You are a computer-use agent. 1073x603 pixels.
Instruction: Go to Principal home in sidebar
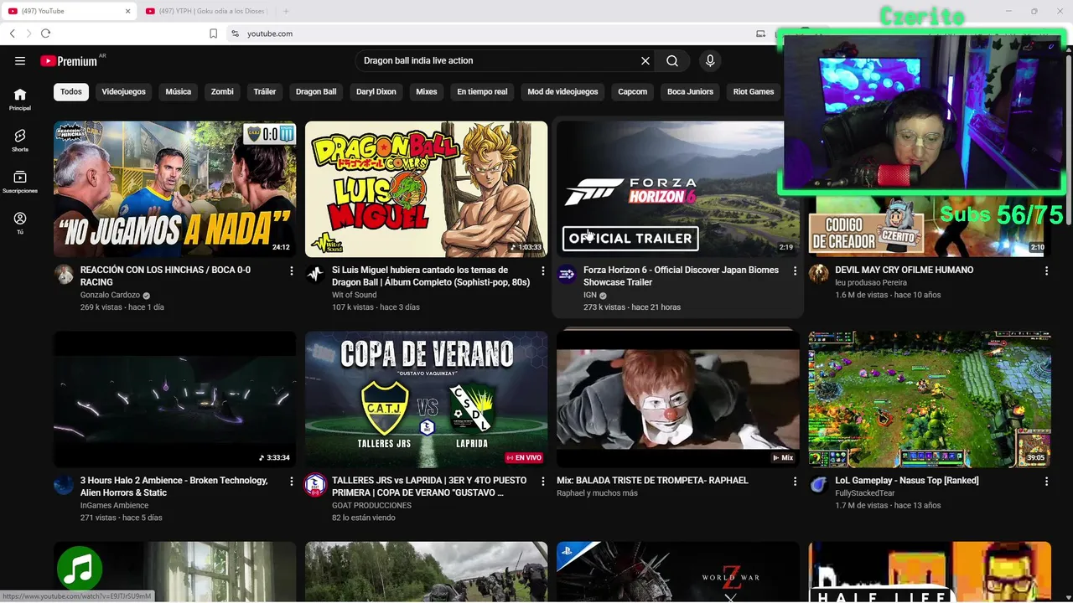pos(20,100)
